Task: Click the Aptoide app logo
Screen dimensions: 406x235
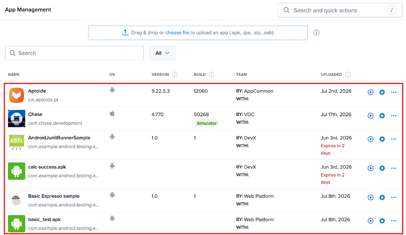Action: tap(17, 95)
